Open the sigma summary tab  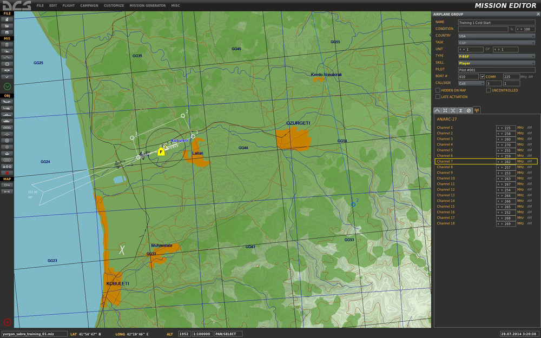pyautogui.click(x=460, y=110)
